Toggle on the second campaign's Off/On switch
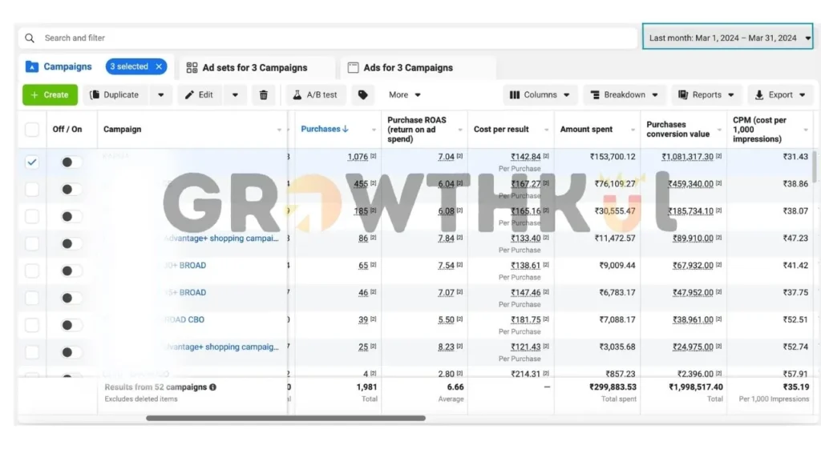 coord(71,190)
